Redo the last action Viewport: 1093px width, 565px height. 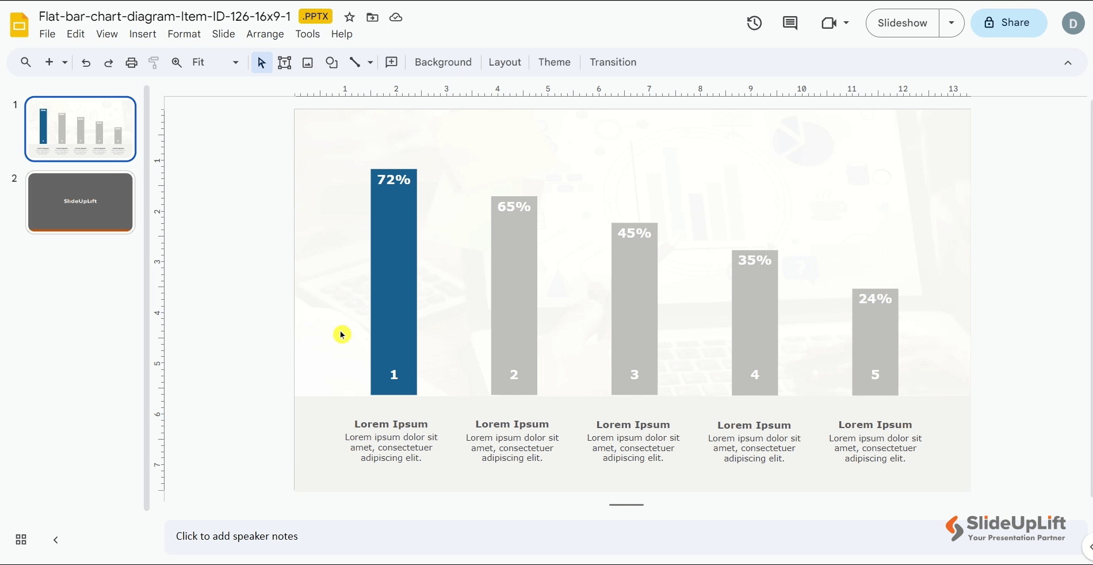click(108, 62)
